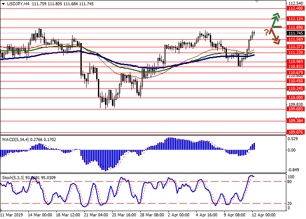The width and height of the screenshot is (306, 219).
Task: Select the 21 Mar 04:00 time label
Action: (96, 215)
